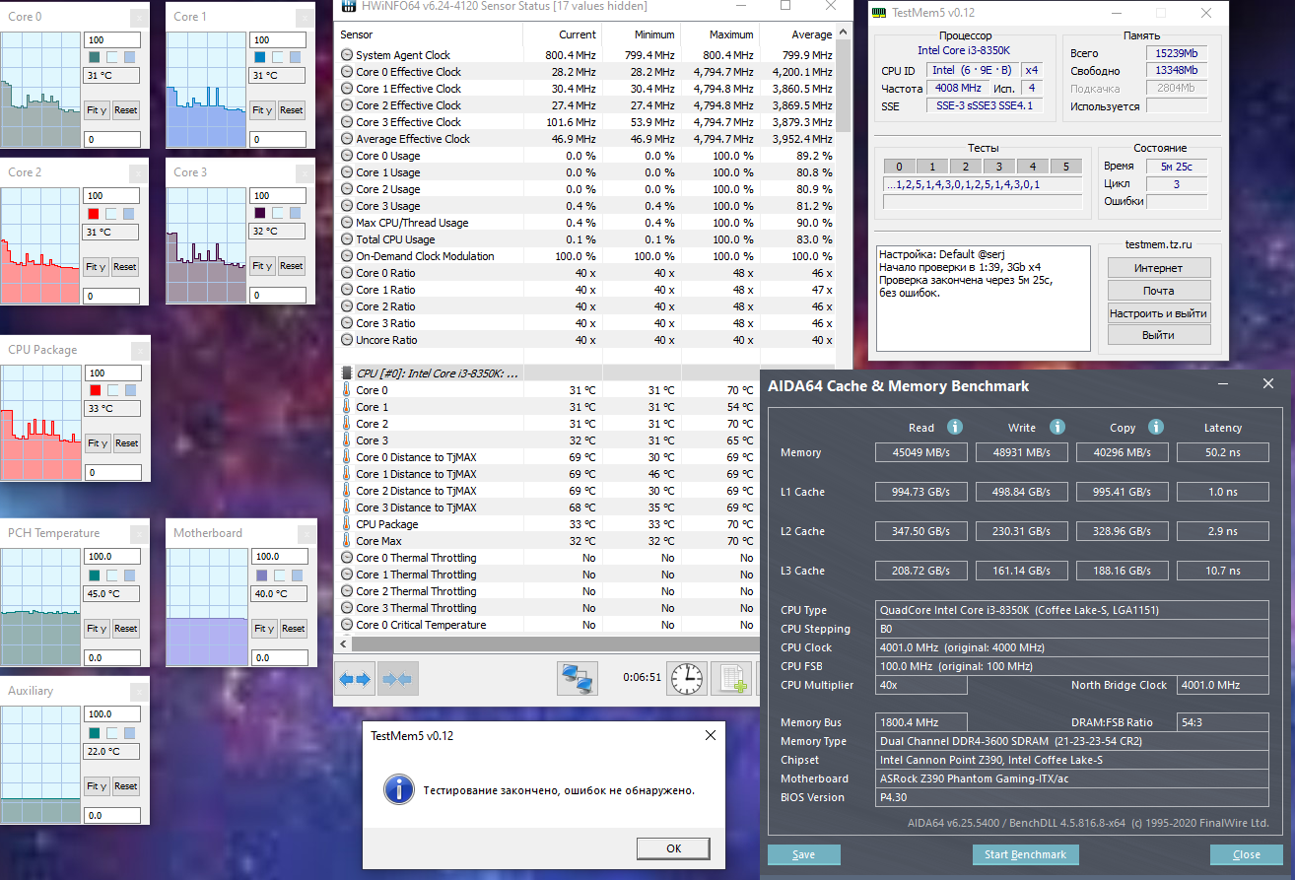Click the Интернет button in TestMem5
This screenshot has height=880, width=1295.
(1159, 268)
